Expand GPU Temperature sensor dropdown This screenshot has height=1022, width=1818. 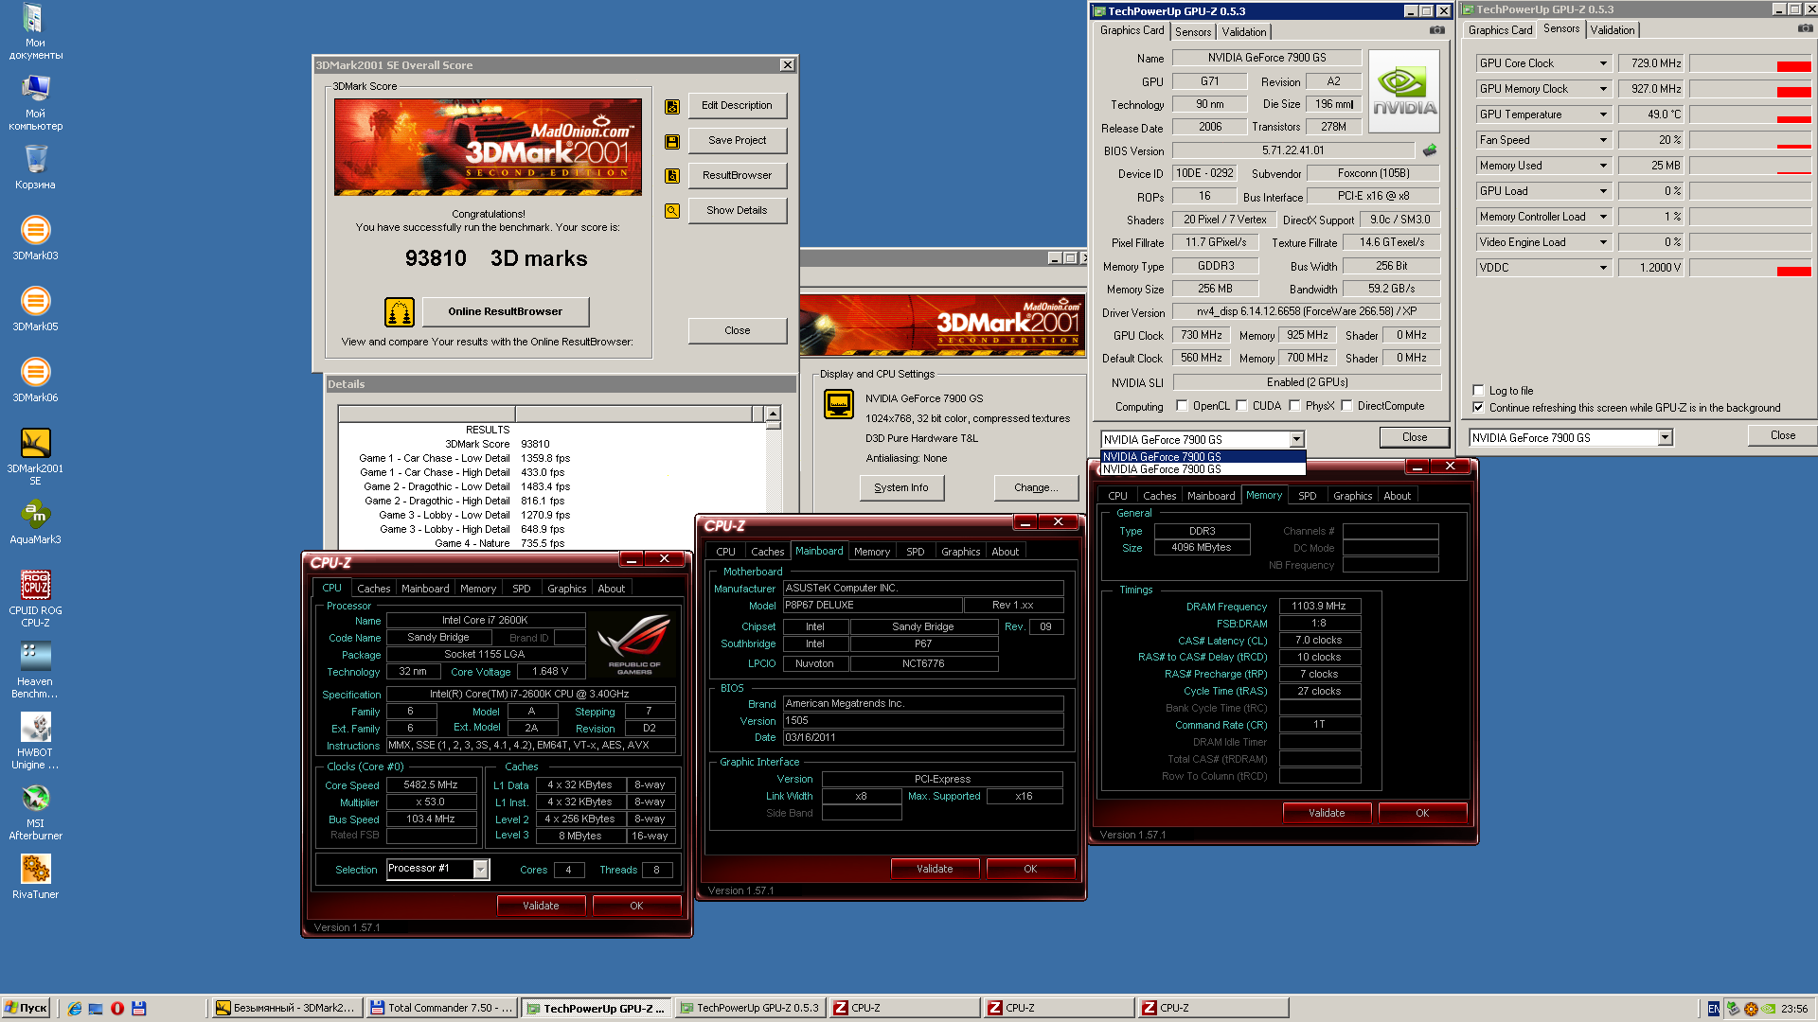[1603, 115]
